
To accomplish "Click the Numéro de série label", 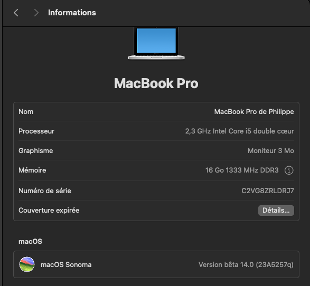I will coord(45,191).
